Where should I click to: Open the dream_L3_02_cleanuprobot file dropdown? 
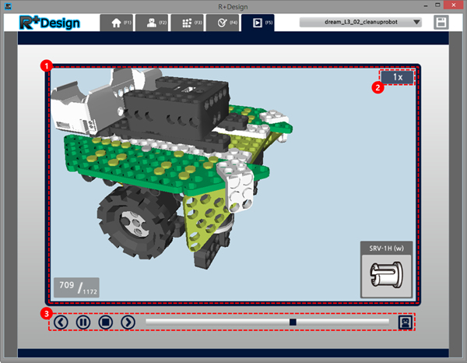pyautogui.click(x=361, y=23)
